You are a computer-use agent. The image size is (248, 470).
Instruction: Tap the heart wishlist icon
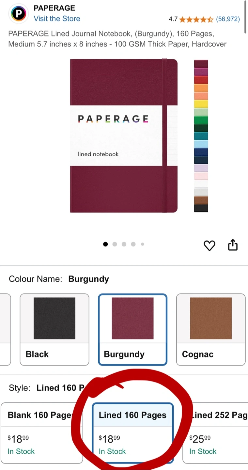(x=209, y=245)
